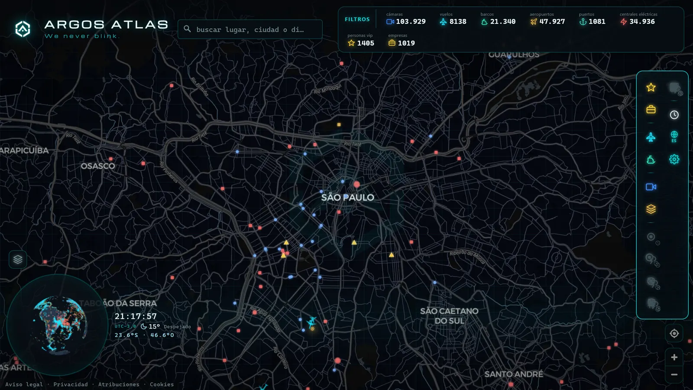The height and width of the screenshot is (390, 693).
Task: Click the dimmed record icon below the layers icon
Action: (x=651, y=237)
